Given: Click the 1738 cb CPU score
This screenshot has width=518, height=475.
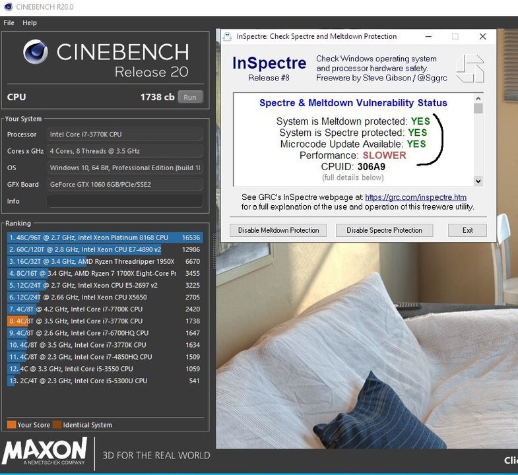Looking at the screenshot, I should [x=157, y=97].
